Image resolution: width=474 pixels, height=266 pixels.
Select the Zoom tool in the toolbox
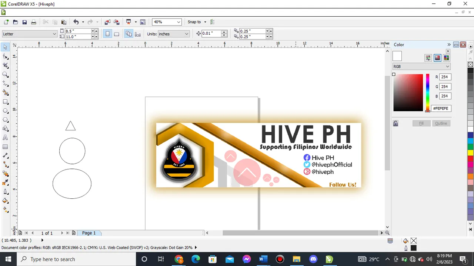[x=5, y=75]
